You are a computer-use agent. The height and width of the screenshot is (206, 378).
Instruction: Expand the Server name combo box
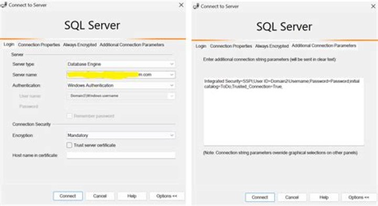[x=172, y=74]
